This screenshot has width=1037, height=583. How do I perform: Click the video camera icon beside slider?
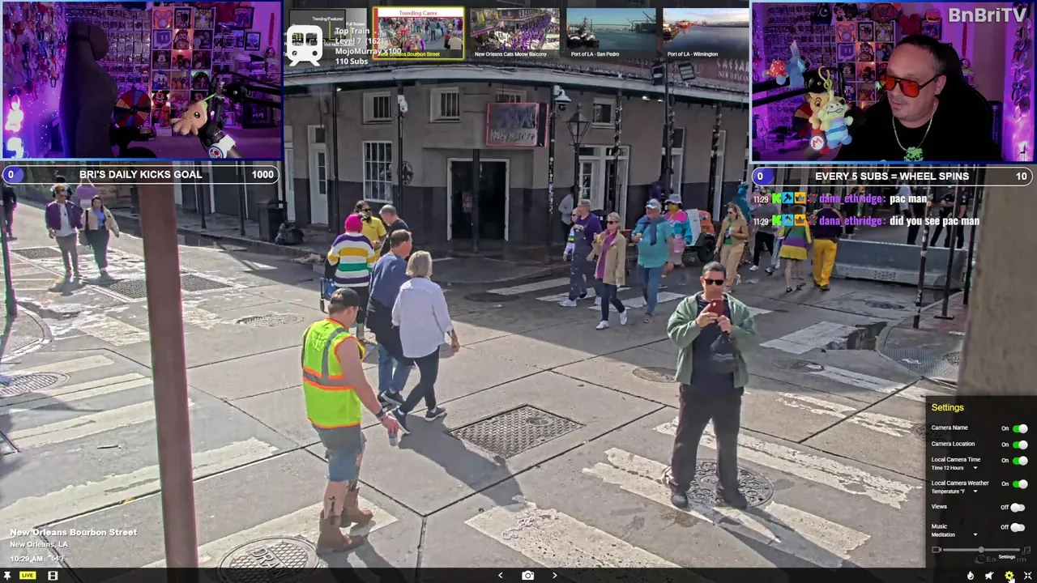(937, 551)
